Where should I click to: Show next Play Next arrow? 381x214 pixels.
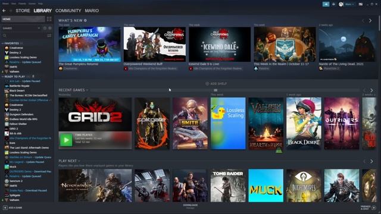point(371,161)
